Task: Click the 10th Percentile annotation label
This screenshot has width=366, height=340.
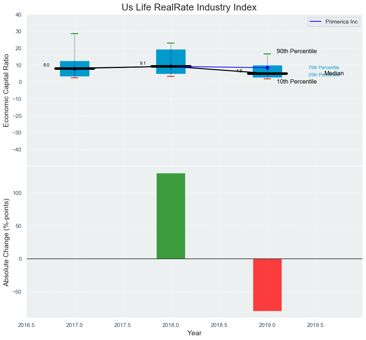Action: (x=297, y=82)
